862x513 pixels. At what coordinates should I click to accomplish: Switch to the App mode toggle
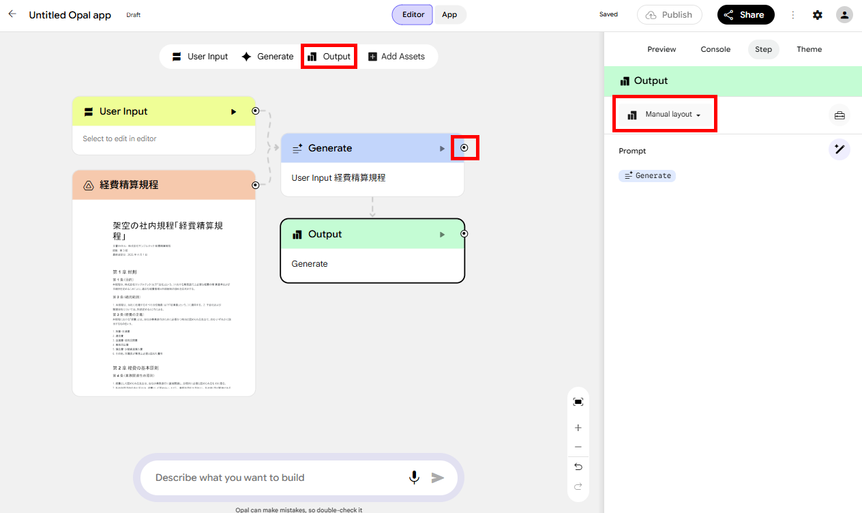pos(449,14)
